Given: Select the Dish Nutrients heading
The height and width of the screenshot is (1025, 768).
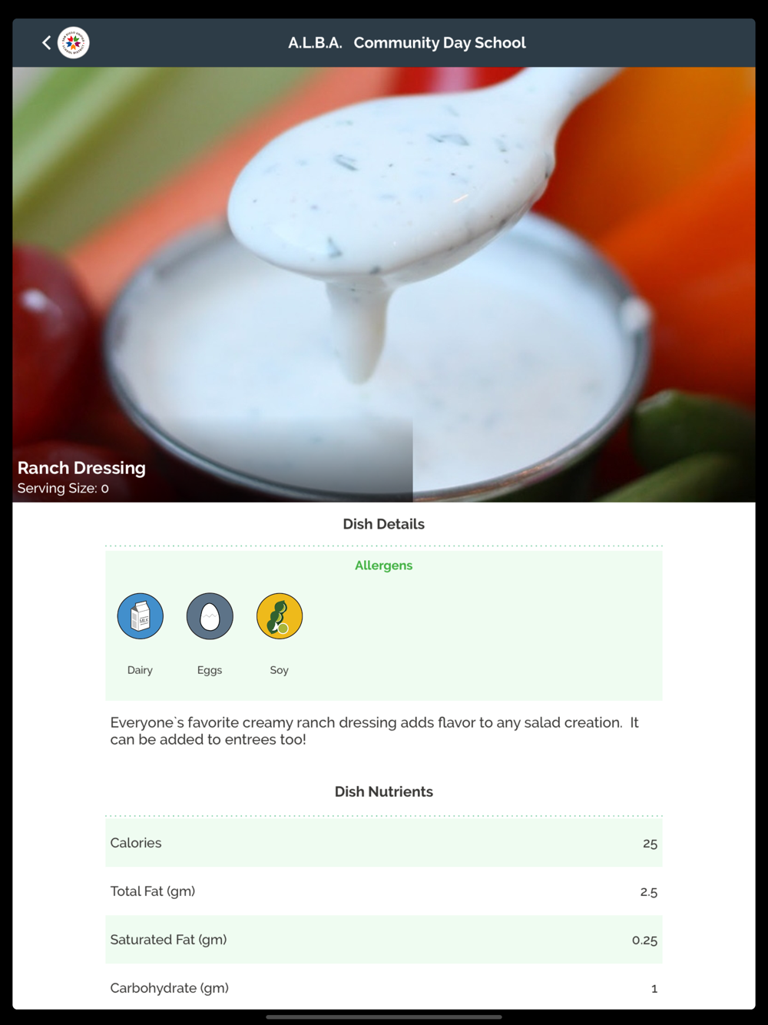Looking at the screenshot, I should (384, 791).
